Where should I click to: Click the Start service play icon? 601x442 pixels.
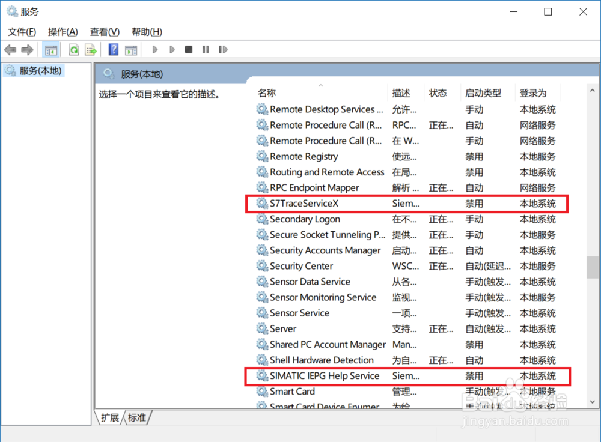coord(155,49)
